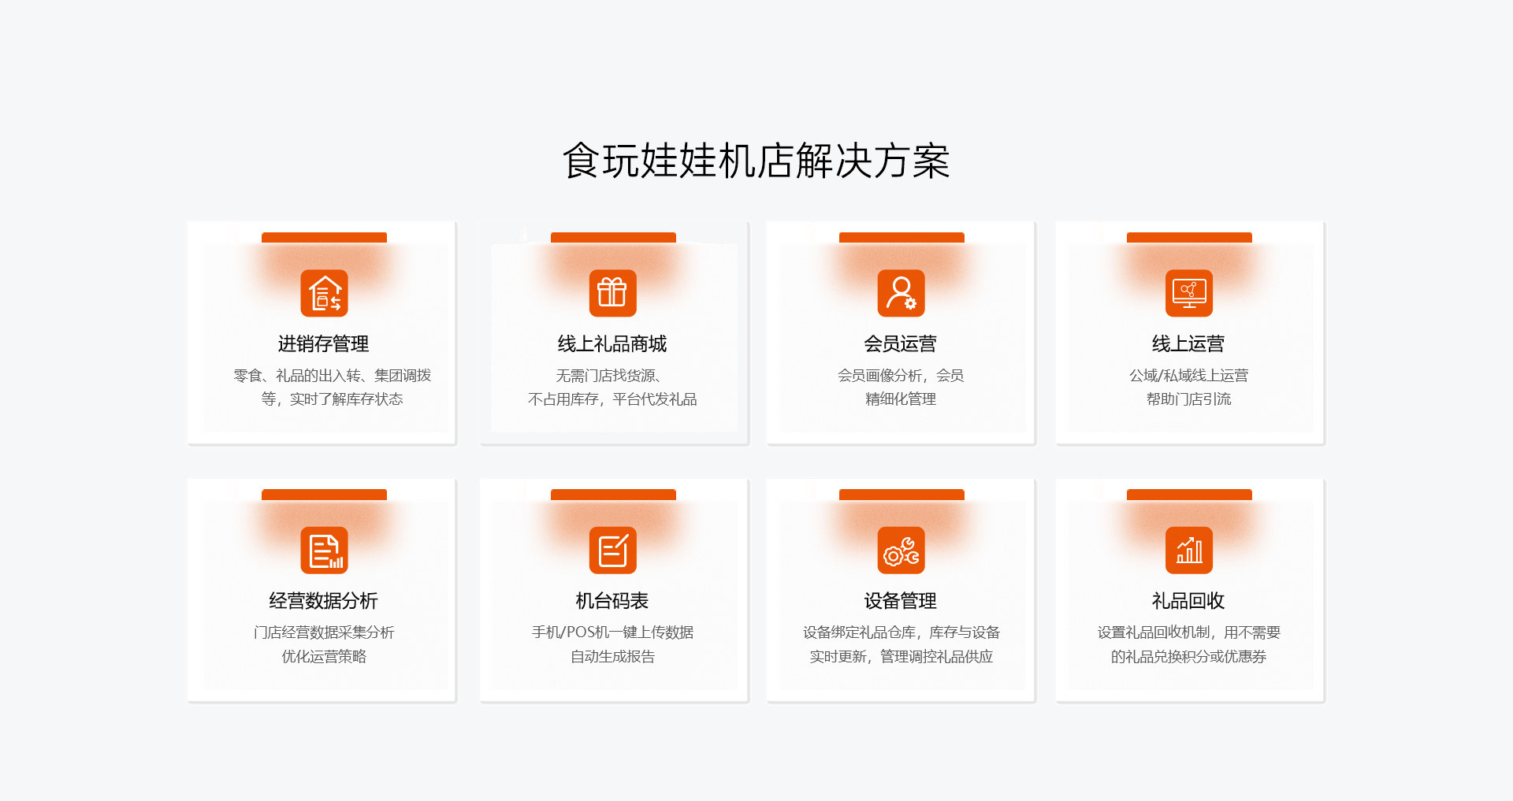Click the 礼品回收 card title

pyautogui.click(x=1188, y=601)
